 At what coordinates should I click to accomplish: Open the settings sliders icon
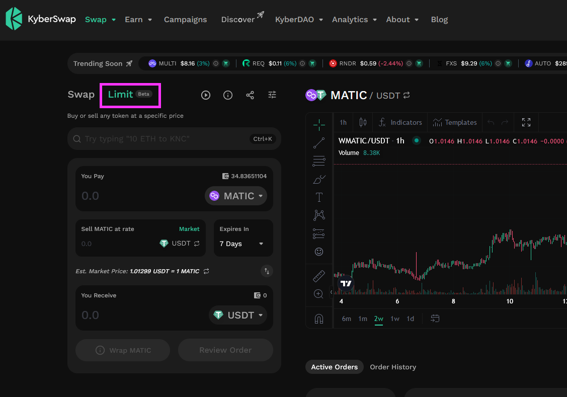pyautogui.click(x=272, y=95)
